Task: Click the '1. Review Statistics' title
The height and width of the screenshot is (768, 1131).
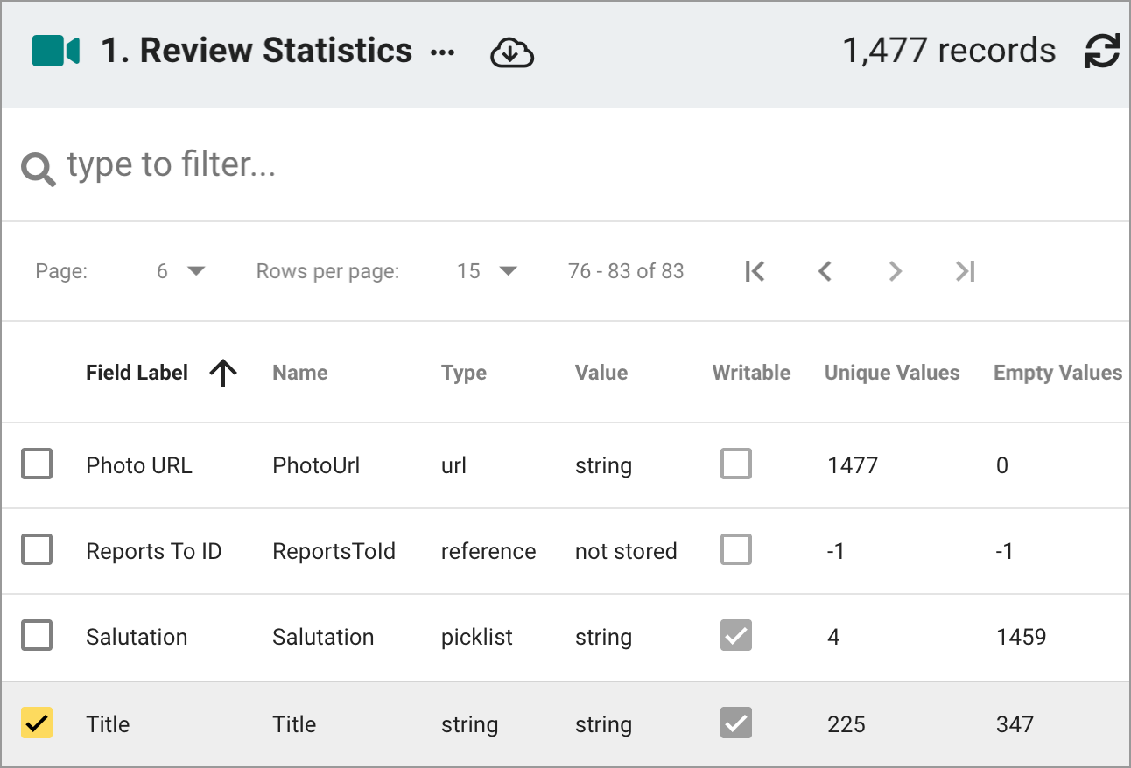Action: 256,51
